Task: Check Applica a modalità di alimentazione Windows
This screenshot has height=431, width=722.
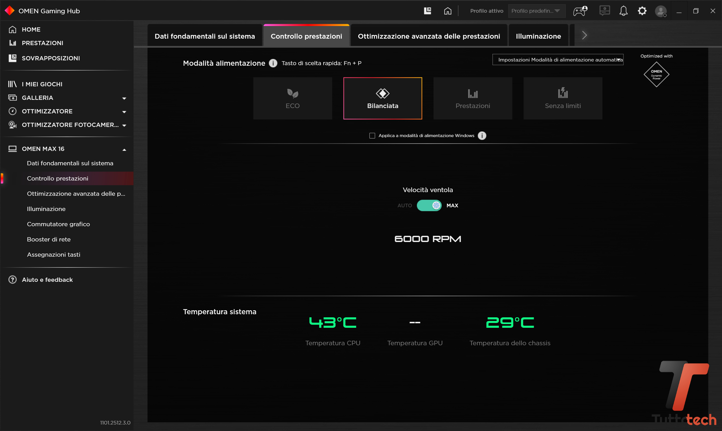Action: pyautogui.click(x=372, y=136)
